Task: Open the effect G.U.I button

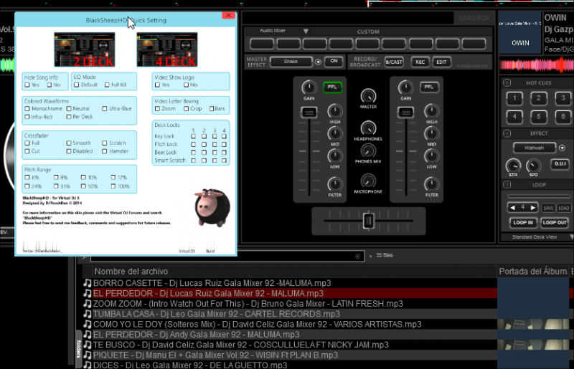Action: pyautogui.click(x=560, y=164)
